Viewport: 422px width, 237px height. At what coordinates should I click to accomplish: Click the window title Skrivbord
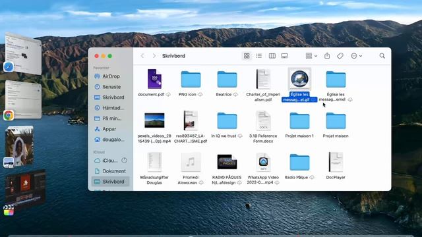(173, 56)
